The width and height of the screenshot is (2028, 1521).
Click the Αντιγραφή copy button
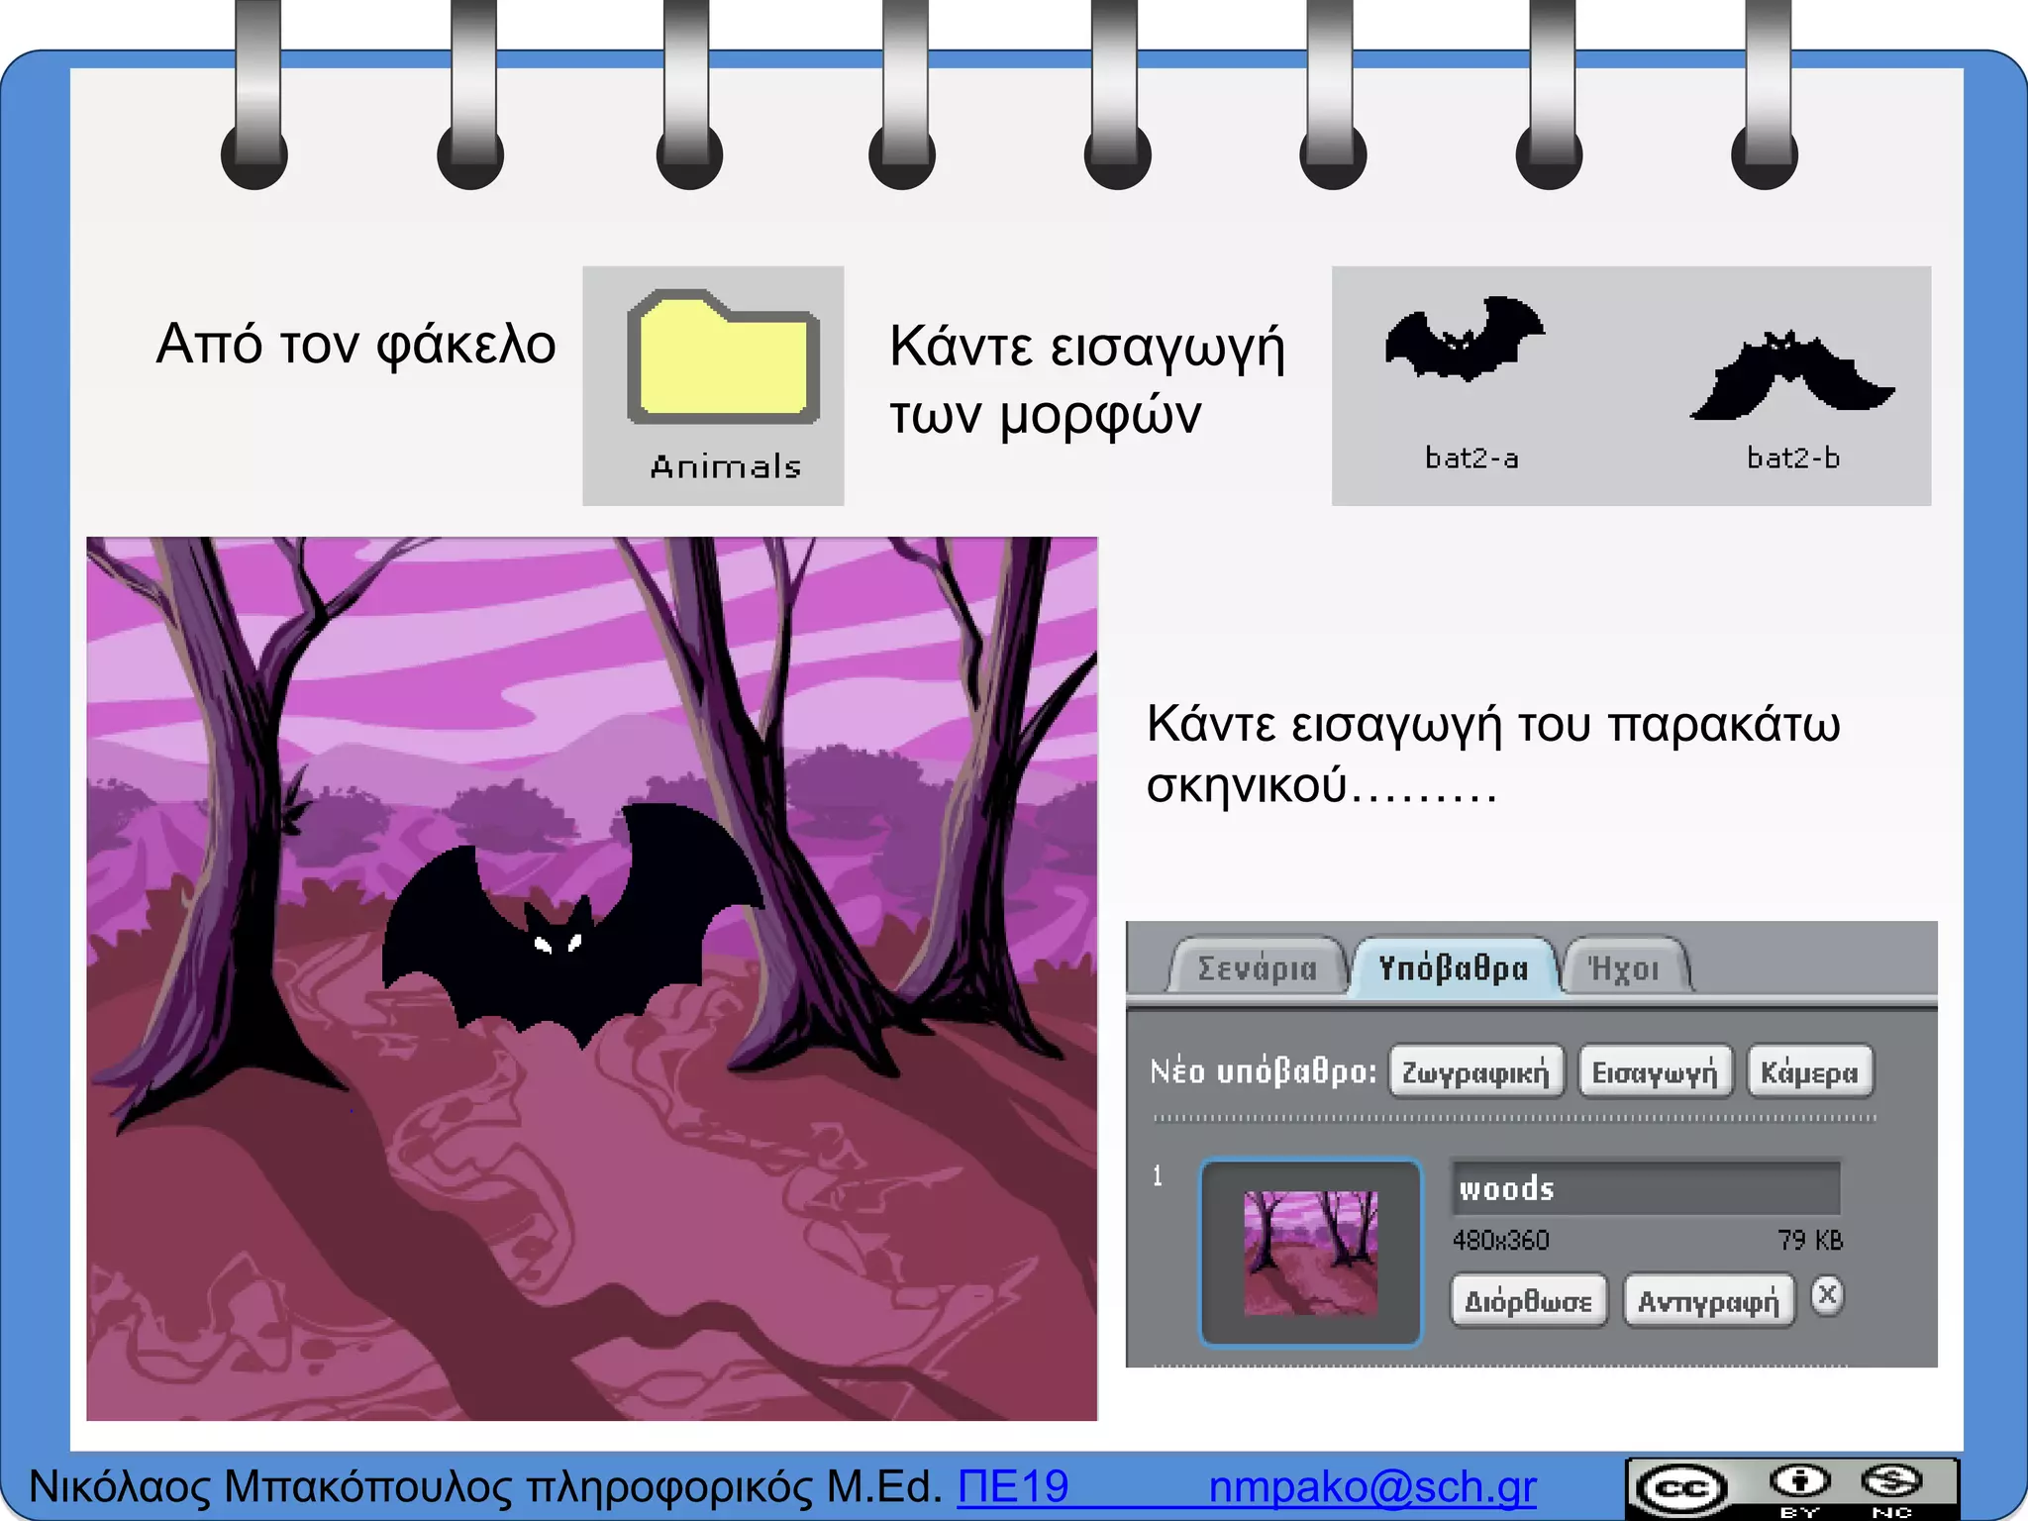click(1708, 1301)
